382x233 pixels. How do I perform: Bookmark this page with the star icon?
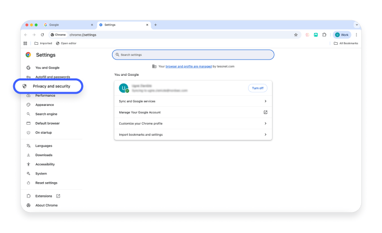click(x=296, y=35)
